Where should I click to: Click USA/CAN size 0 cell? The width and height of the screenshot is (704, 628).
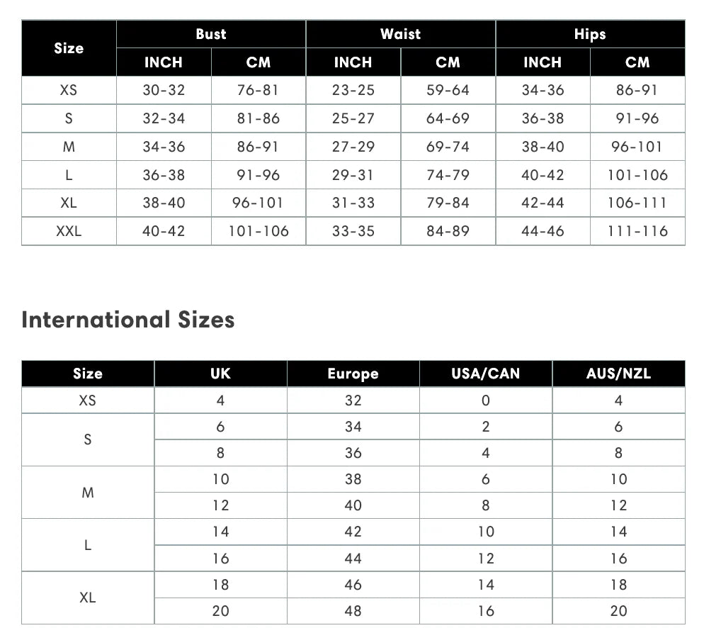(486, 400)
